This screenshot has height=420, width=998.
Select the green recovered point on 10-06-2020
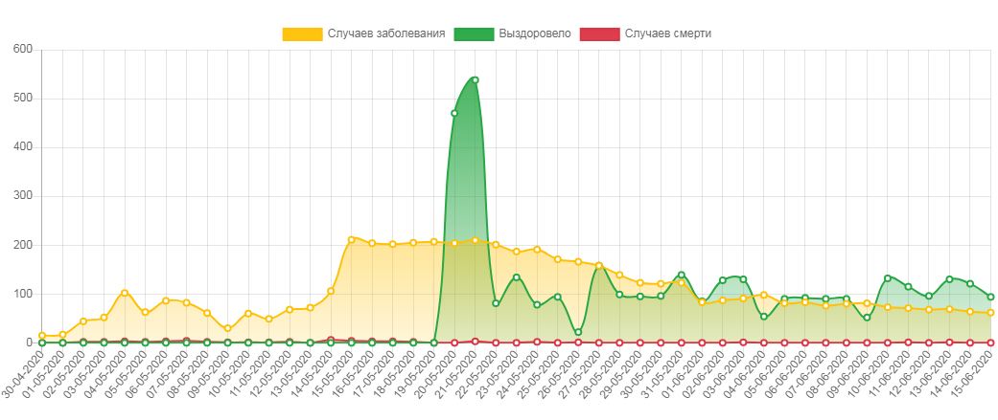[888, 278]
